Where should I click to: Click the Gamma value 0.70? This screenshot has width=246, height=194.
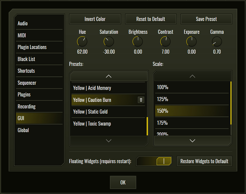pos(217,52)
